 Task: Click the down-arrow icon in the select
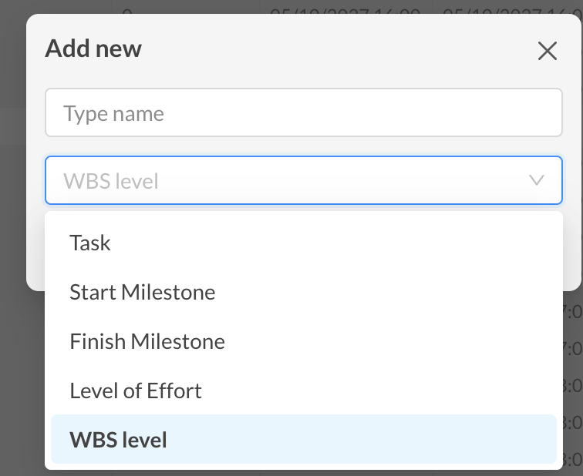tap(537, 180)
